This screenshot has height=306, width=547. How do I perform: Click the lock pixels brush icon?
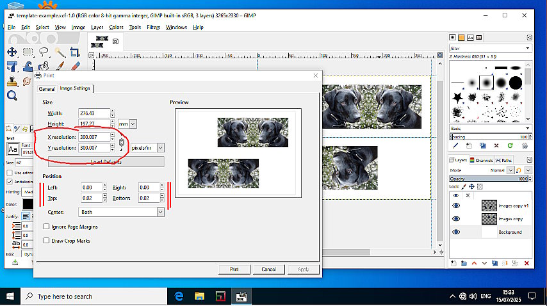tap(464, 186)
